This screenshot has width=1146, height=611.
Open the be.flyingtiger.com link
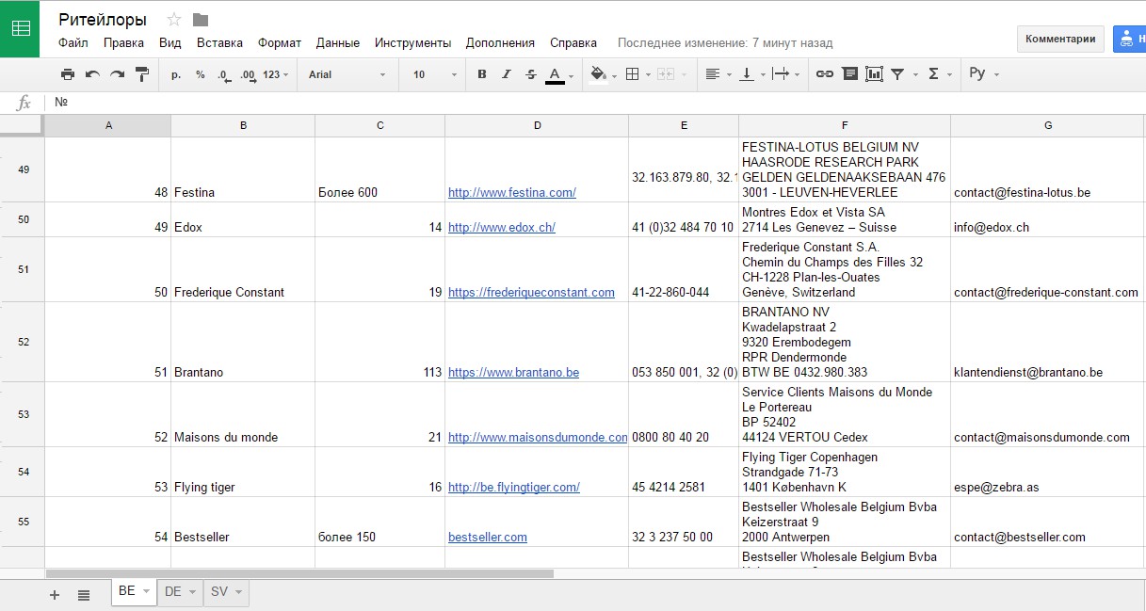click(x=514, y=487)
